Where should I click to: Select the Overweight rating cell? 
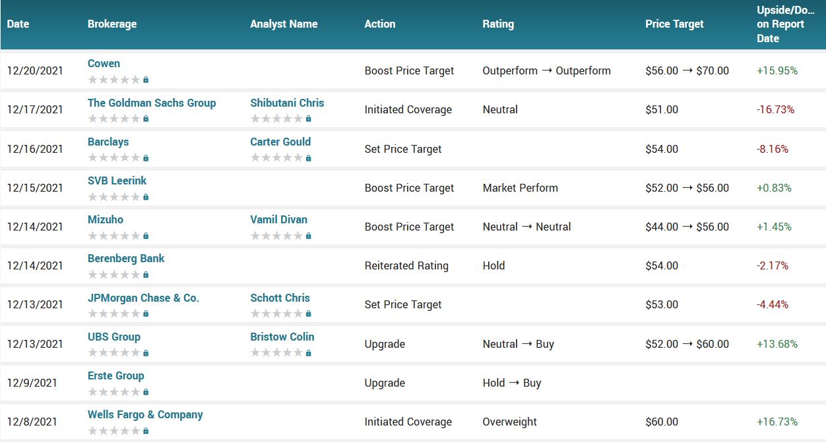pyautogui.click(x=510, y=422)
